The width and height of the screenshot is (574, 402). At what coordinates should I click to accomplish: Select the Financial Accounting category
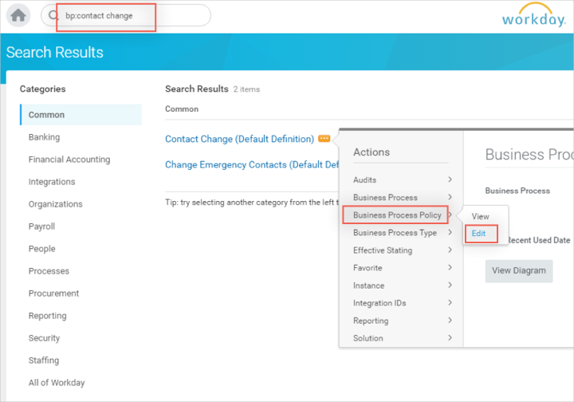pos(69,160)
